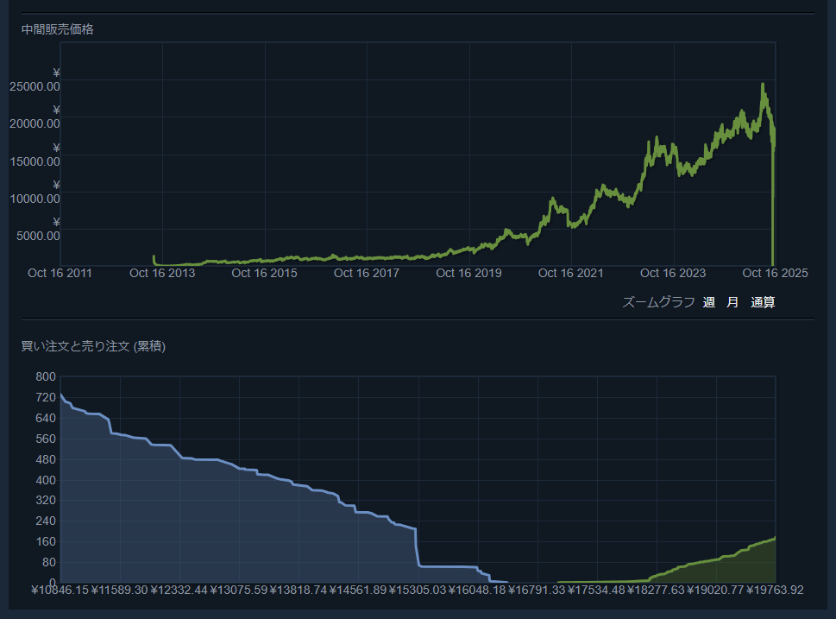The image size is (836, 619).
Task: Click the ズームグラフ label
Action: coord(658,302)
